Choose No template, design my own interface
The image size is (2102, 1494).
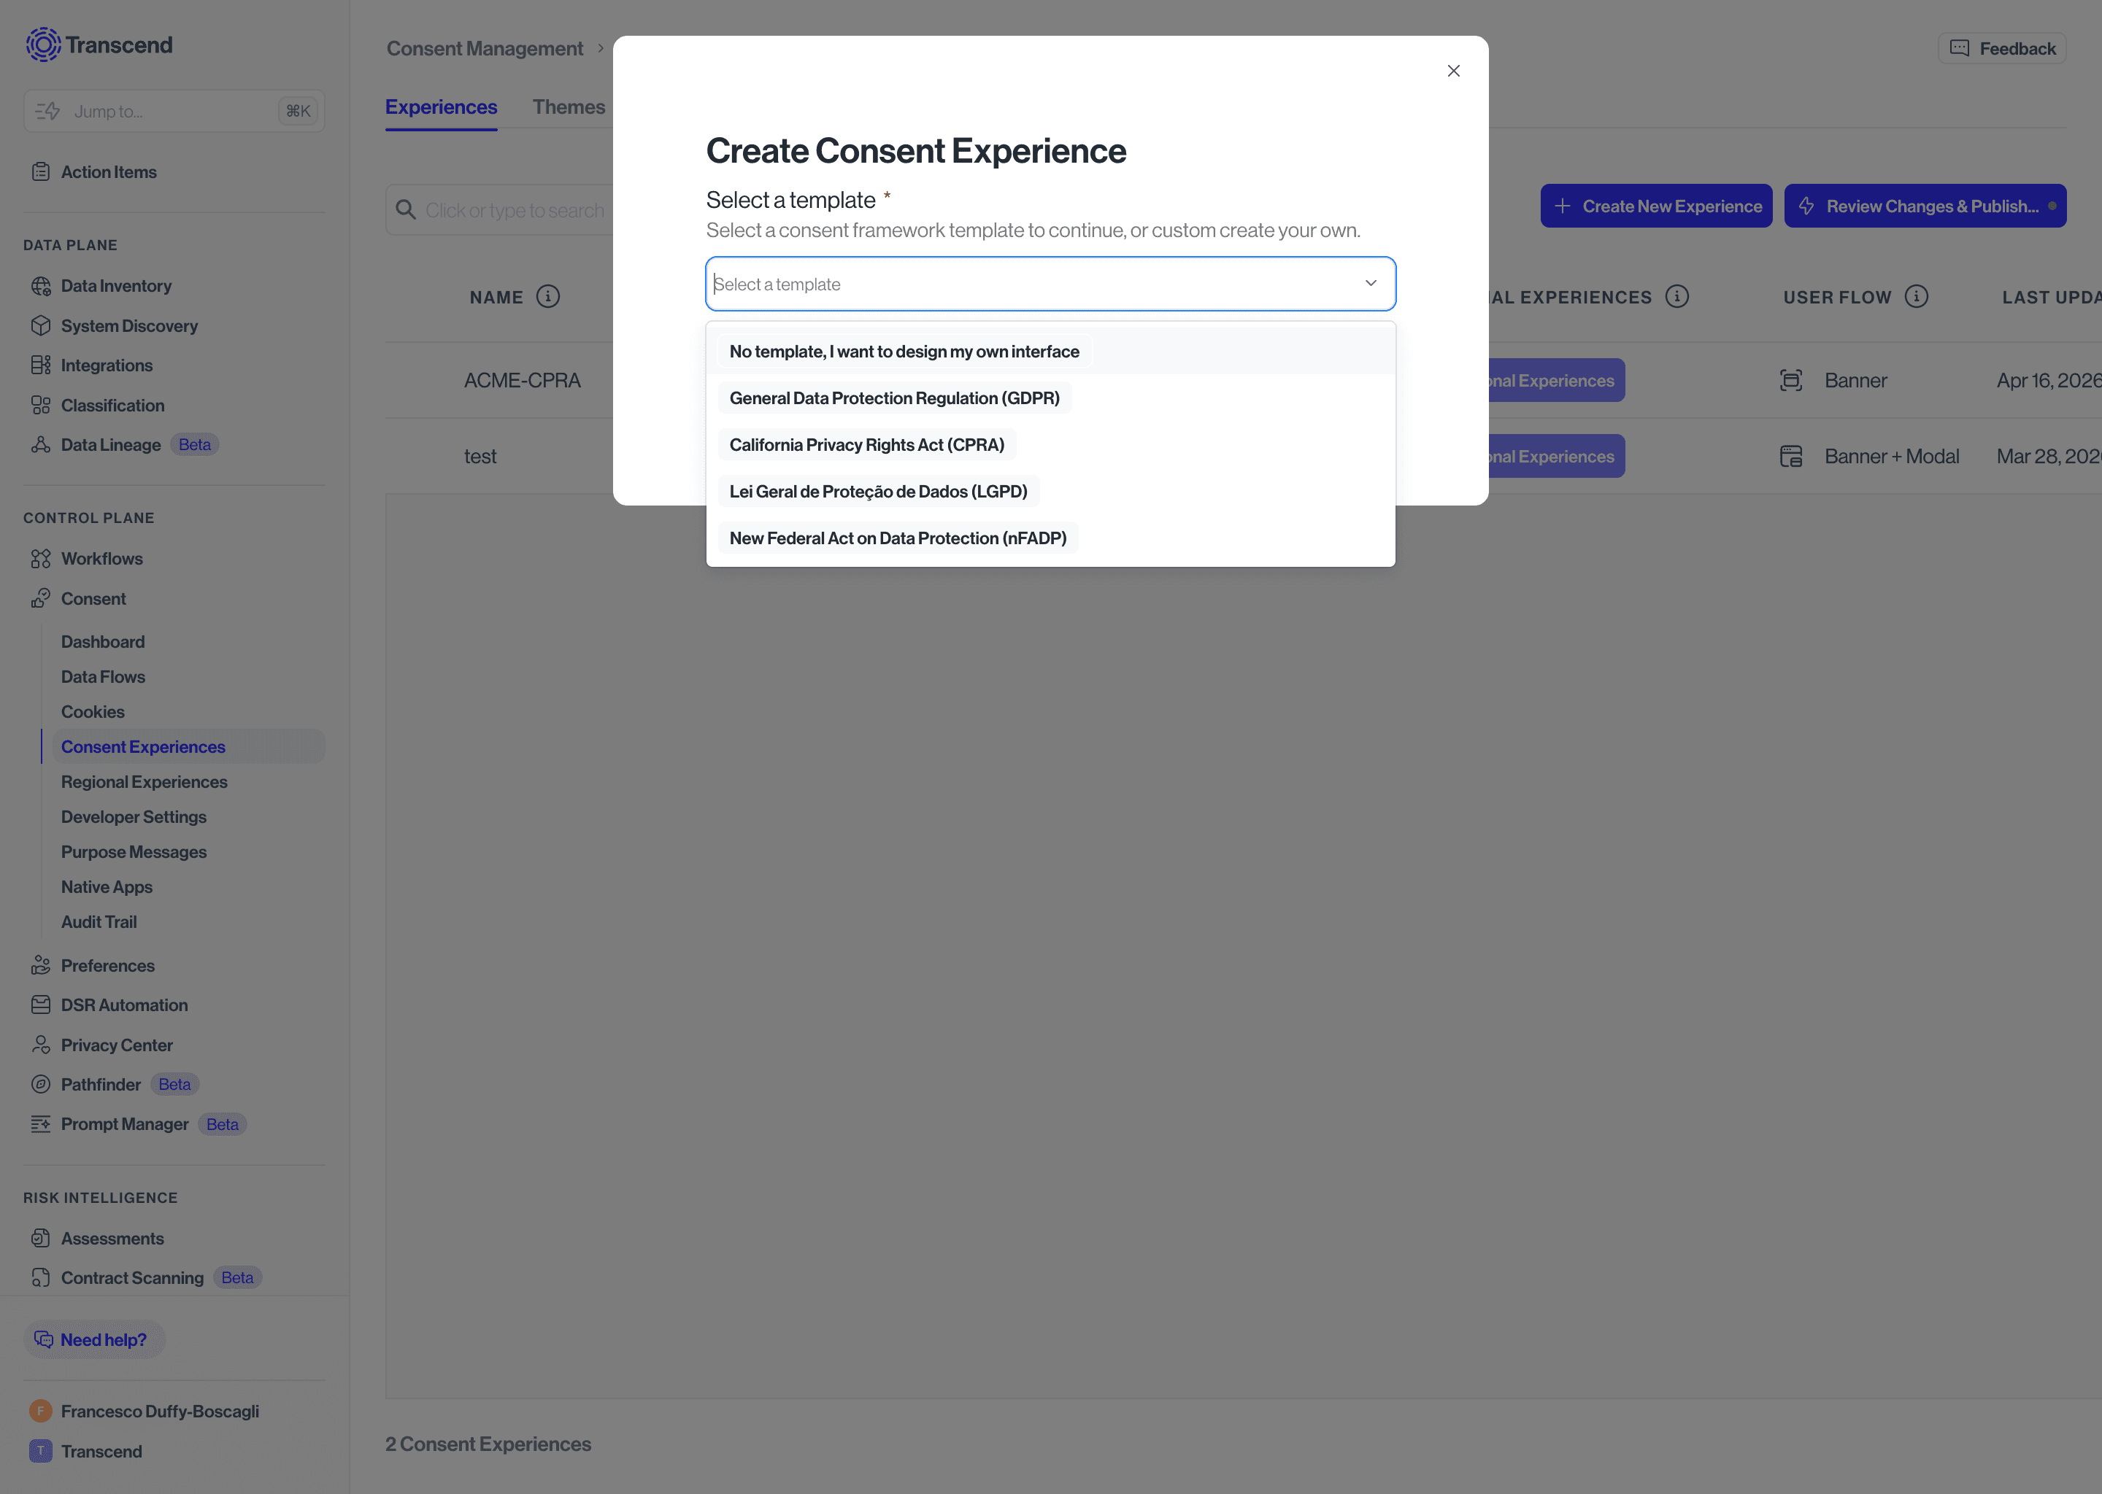1050,352
